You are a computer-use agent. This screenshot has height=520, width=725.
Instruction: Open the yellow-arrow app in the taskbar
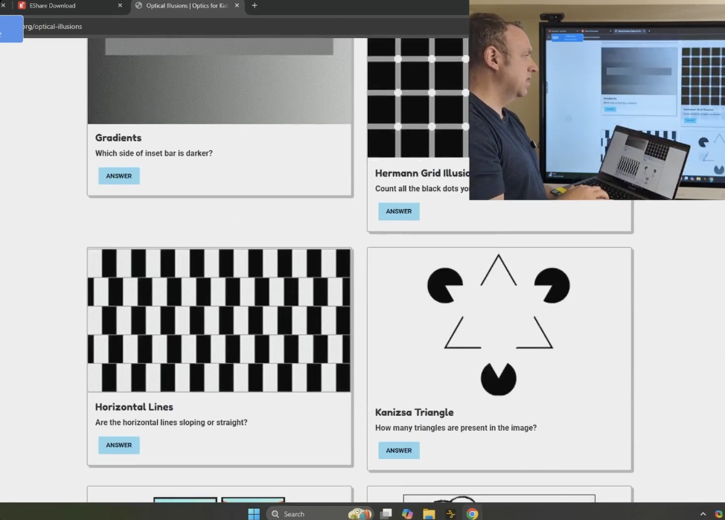[450, 513]
